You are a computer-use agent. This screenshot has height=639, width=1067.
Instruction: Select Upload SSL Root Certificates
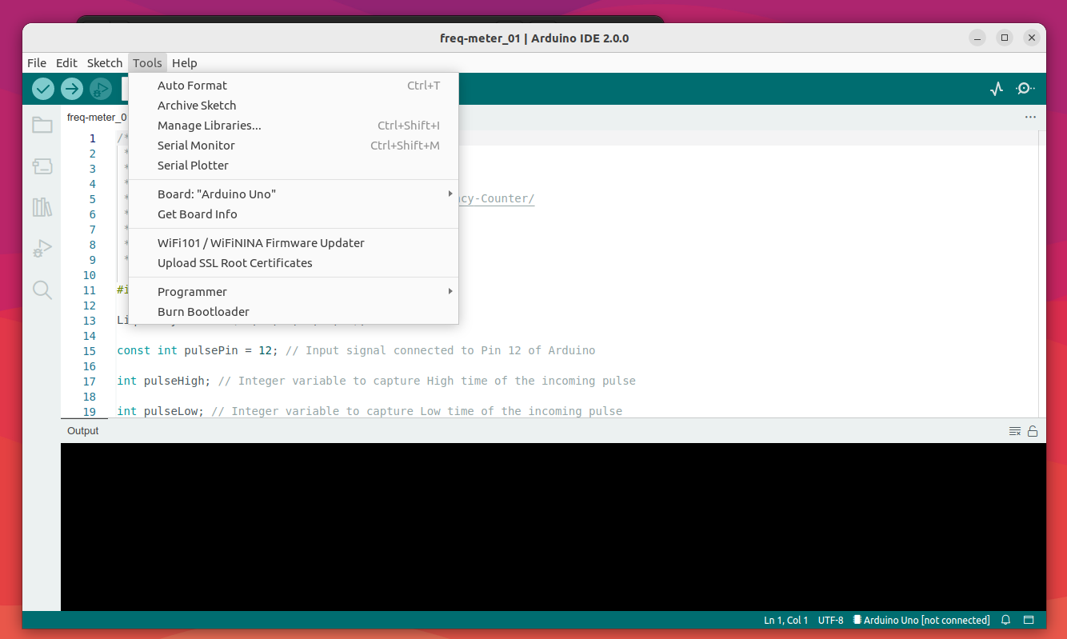[x=294, y=263]
